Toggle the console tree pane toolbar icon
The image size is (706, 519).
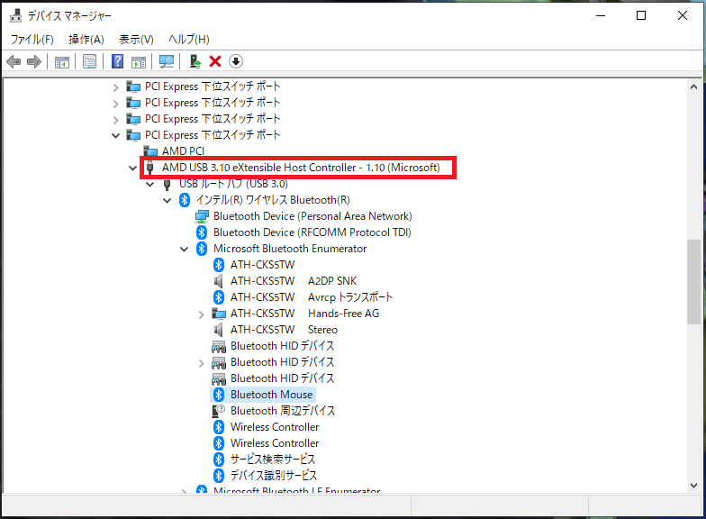pyautogui.click(x=61, y=61)
